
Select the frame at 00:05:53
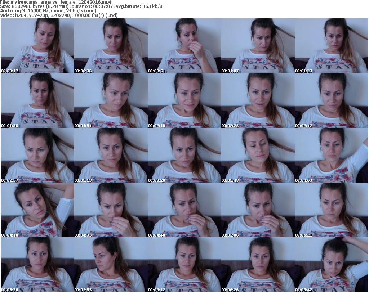coord(111,265)
